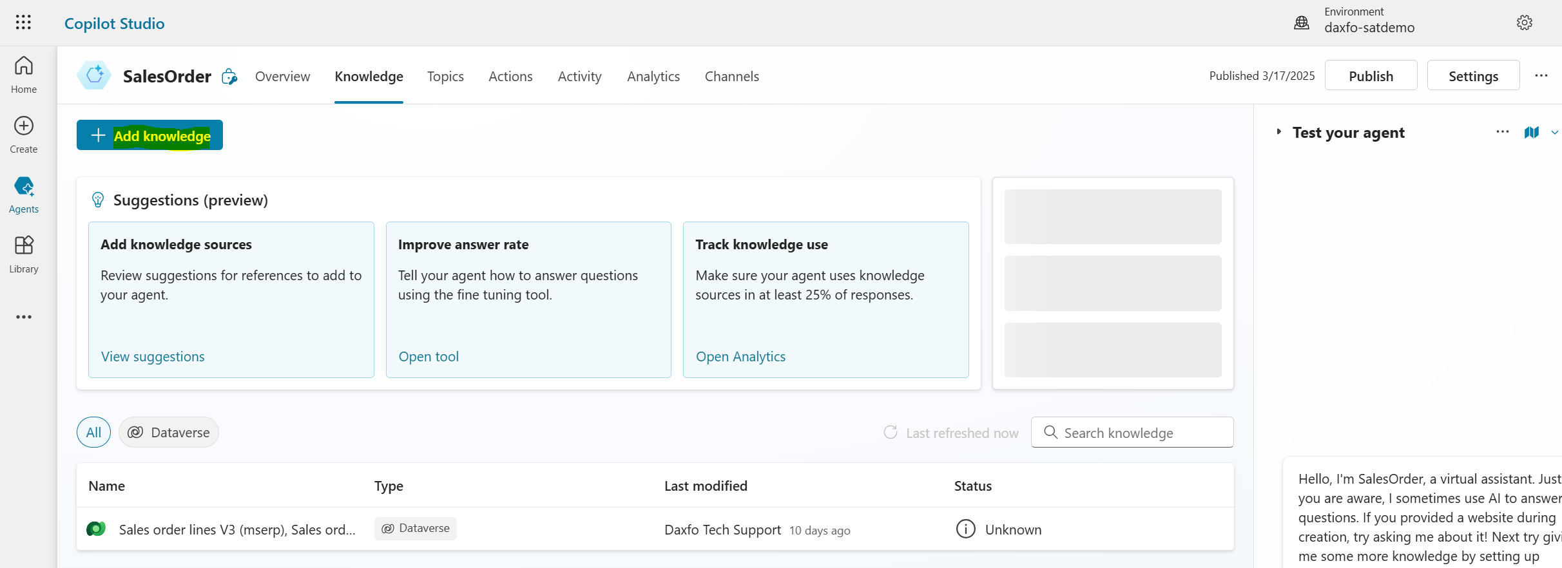The image size is (1562, 568).
Task: Click the map icon in test panel
Action: tap(1531, 132)
